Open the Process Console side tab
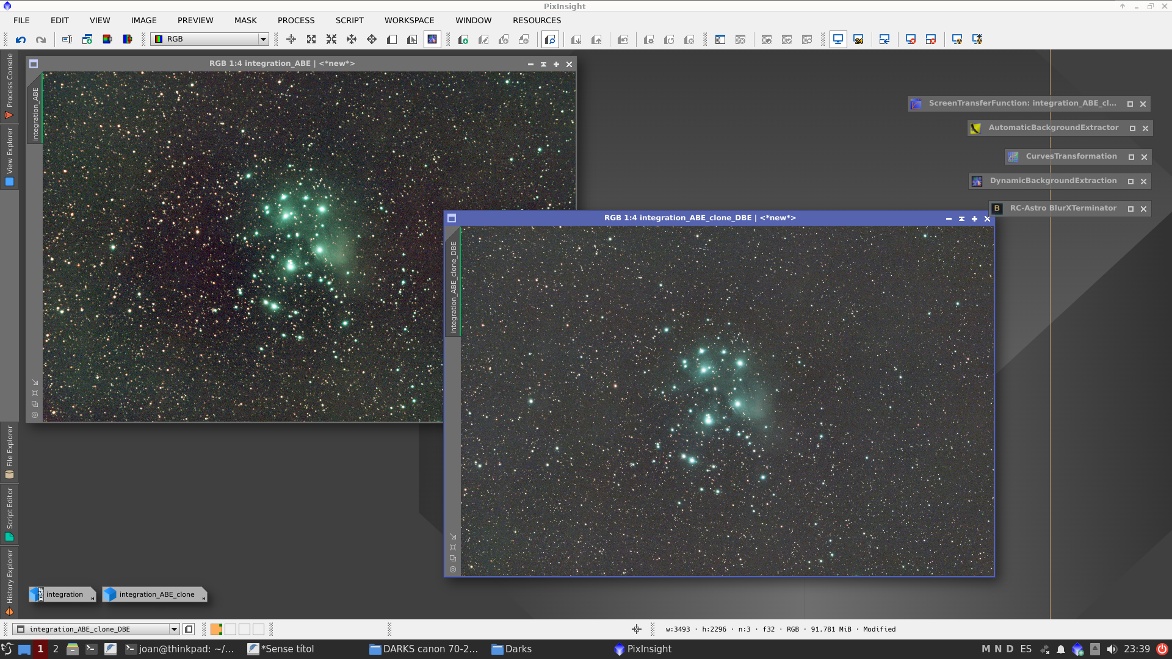This screenshot has width=1172, height=659. point(9,85)
